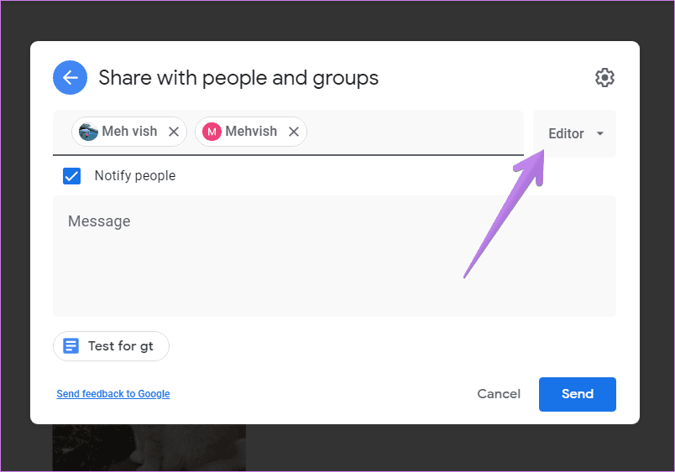Click the 'Share with people and groups' title
The image size is (675, 472).
pyautogui.click(x=238, y=78)
